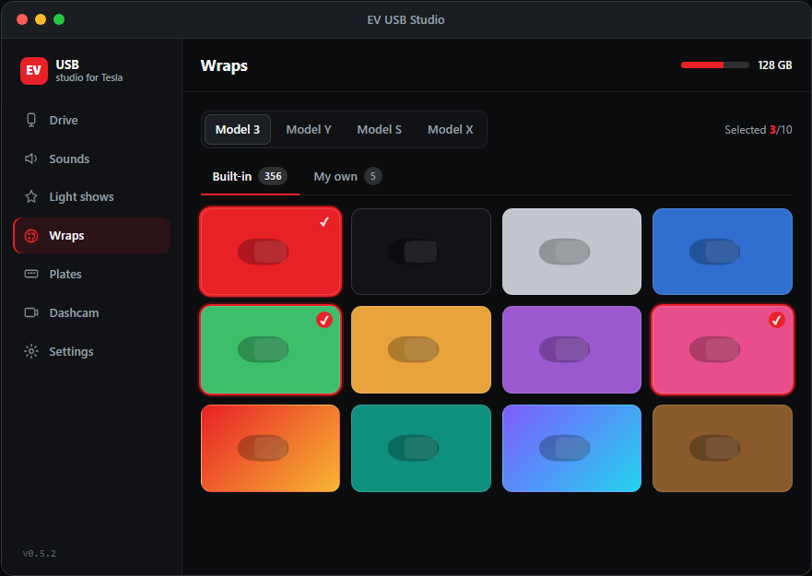Minimize window with yellow button
The width and height of the screenshot is (812, 576).
pos(41,19)
